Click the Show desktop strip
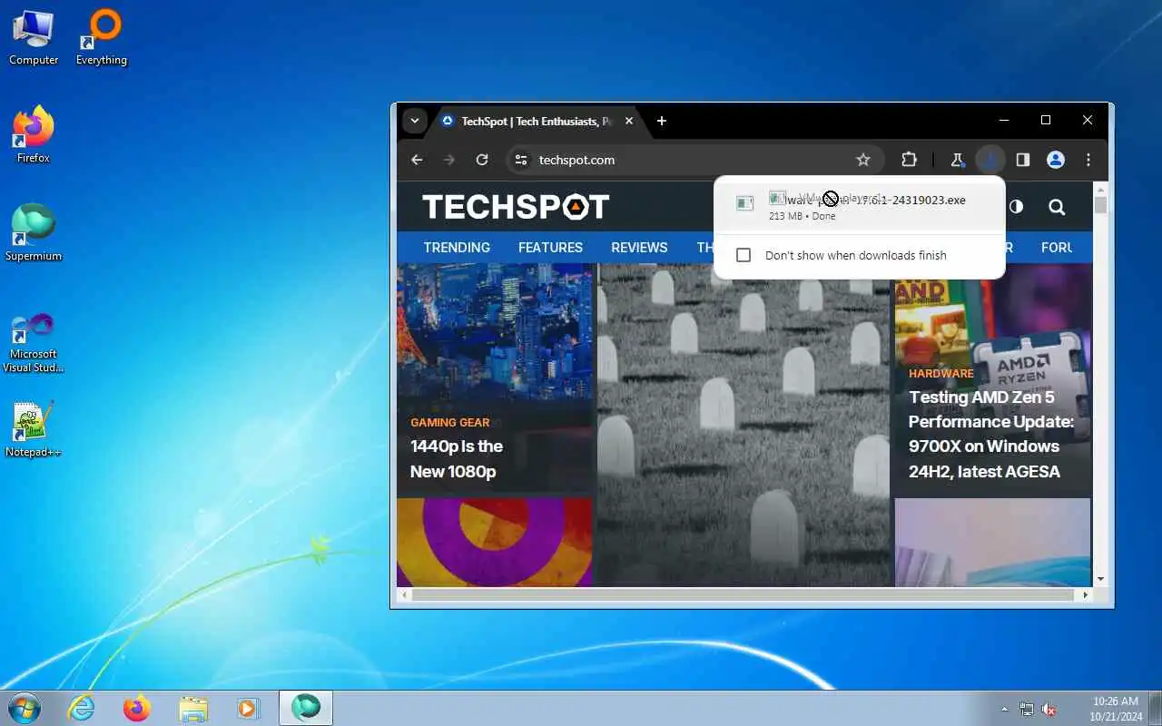The width and height of the screenshot is (1162, 726). click(1155, 708)
